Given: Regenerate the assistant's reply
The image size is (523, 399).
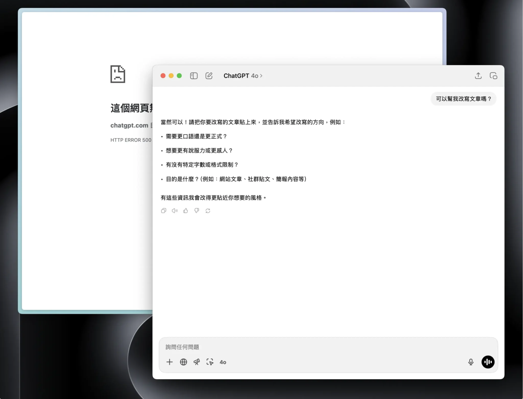Looking at the screenshot, I should pyautogui.click(x=208, y=210).
